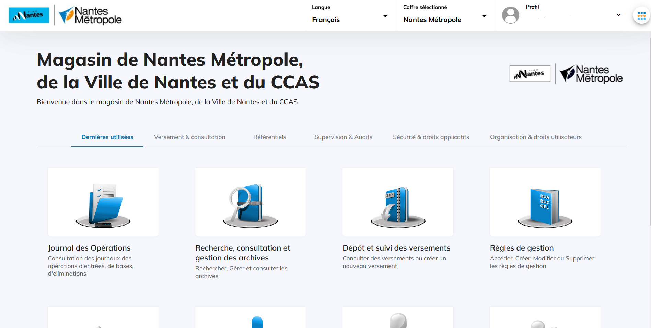Click the 'Magasin de Nantes Métropole' heading

point(178,71)
